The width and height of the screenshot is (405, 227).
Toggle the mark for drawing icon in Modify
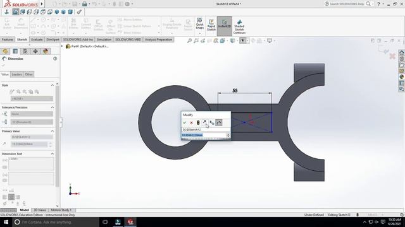(219, 123)
